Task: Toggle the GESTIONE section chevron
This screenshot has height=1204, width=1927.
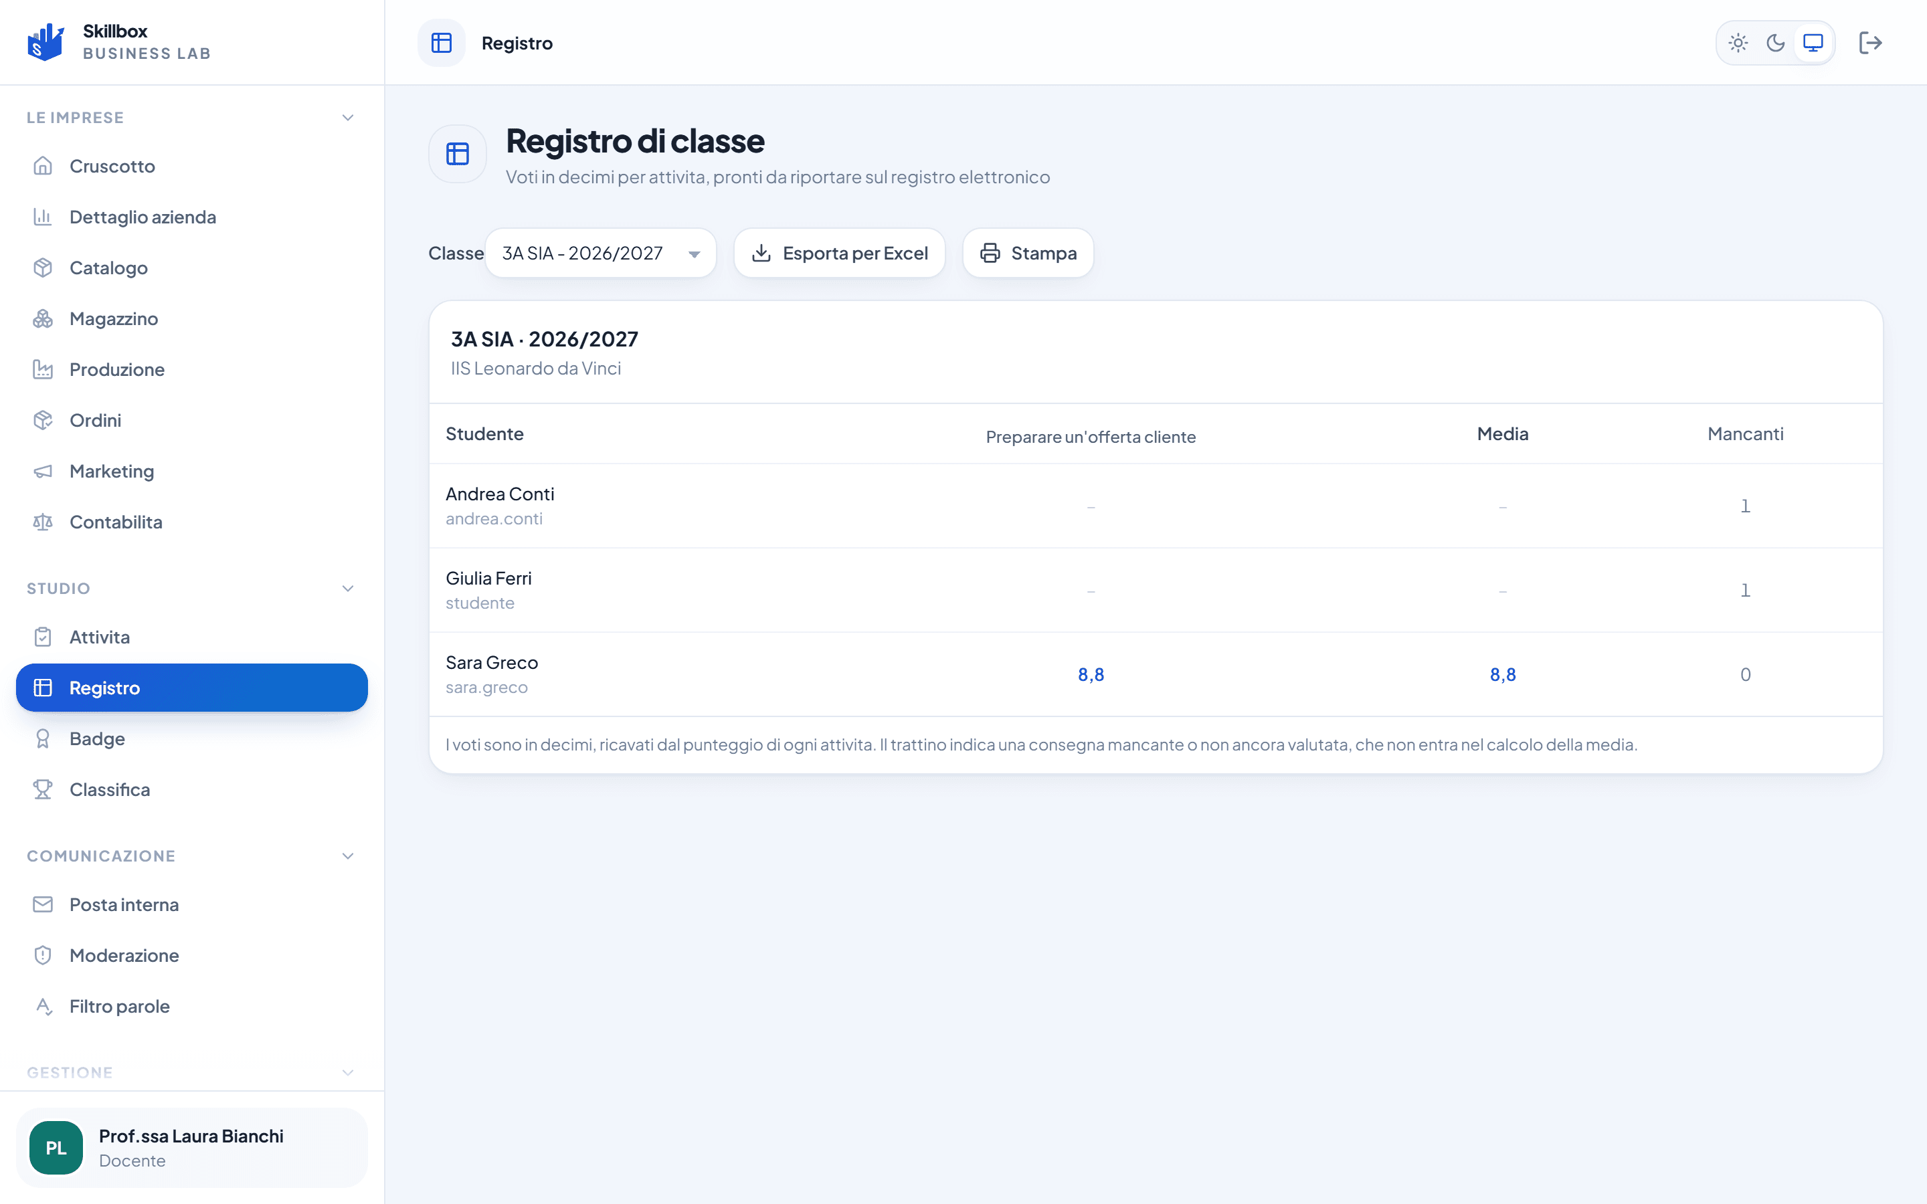Action: 348,1073
